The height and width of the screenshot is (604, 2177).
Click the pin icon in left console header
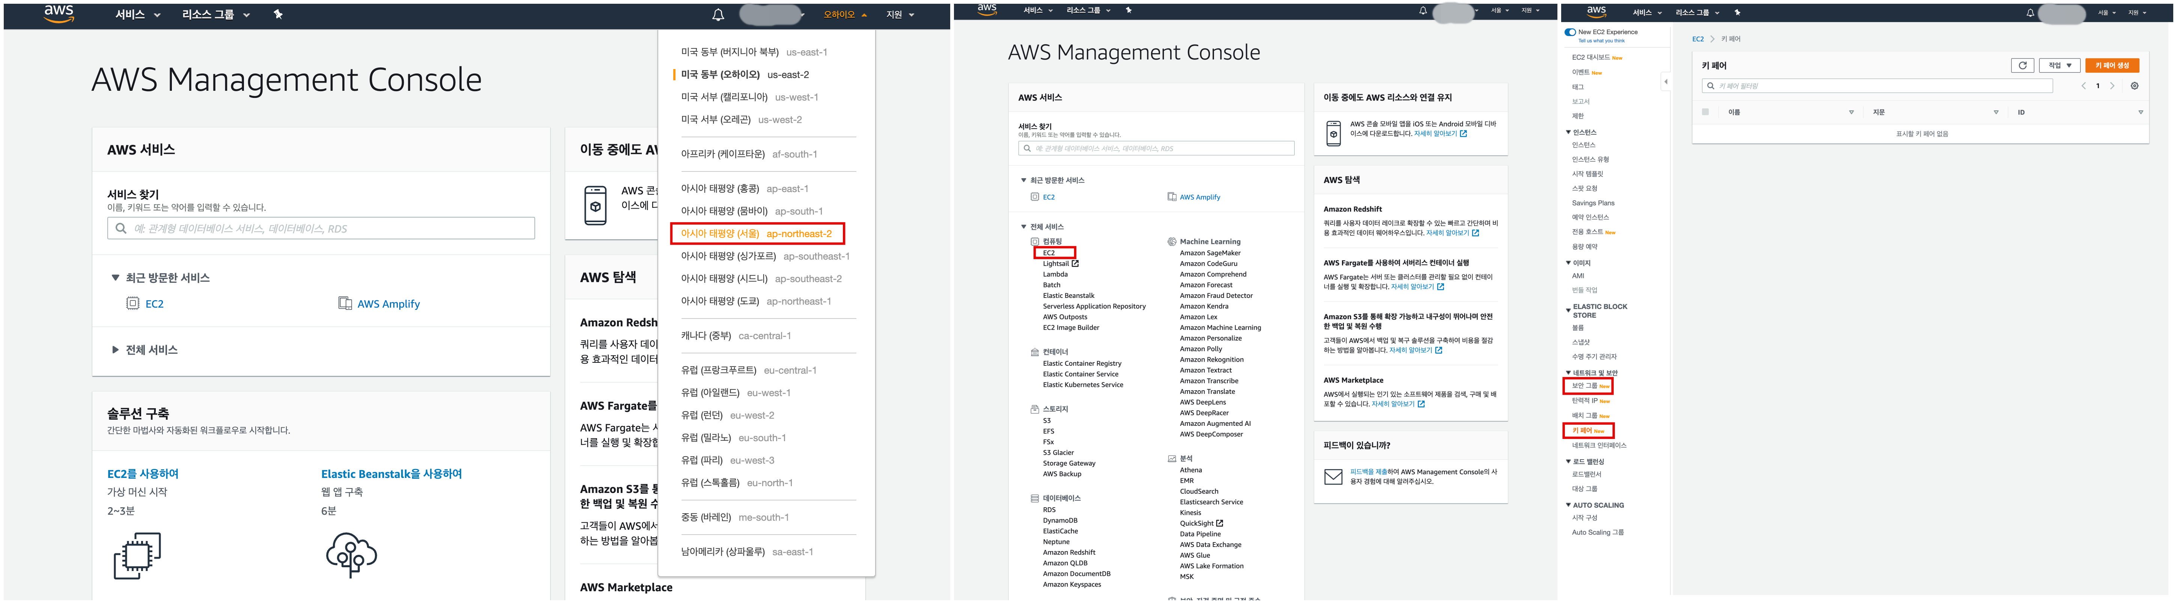[x=278, y=14]
